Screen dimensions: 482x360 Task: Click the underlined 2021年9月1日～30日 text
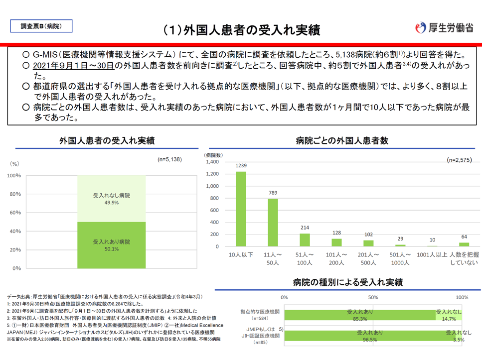tap(74, 65)
